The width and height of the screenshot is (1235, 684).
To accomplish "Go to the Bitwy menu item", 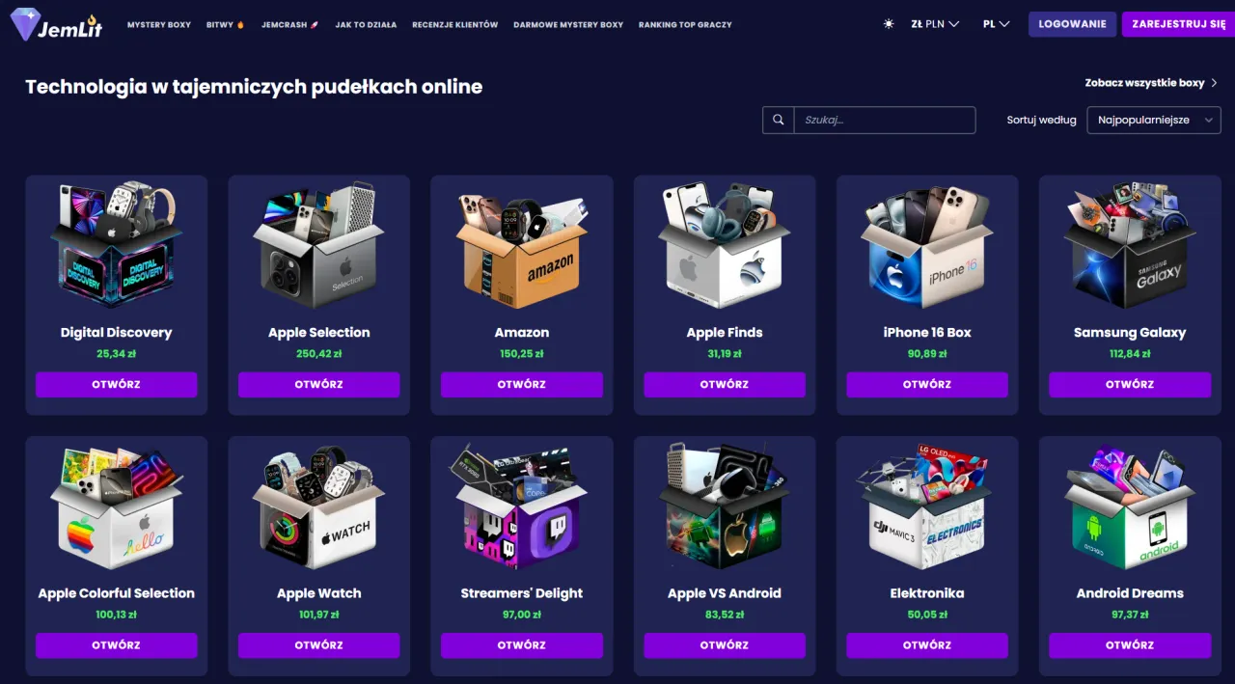I will point(226,25).
